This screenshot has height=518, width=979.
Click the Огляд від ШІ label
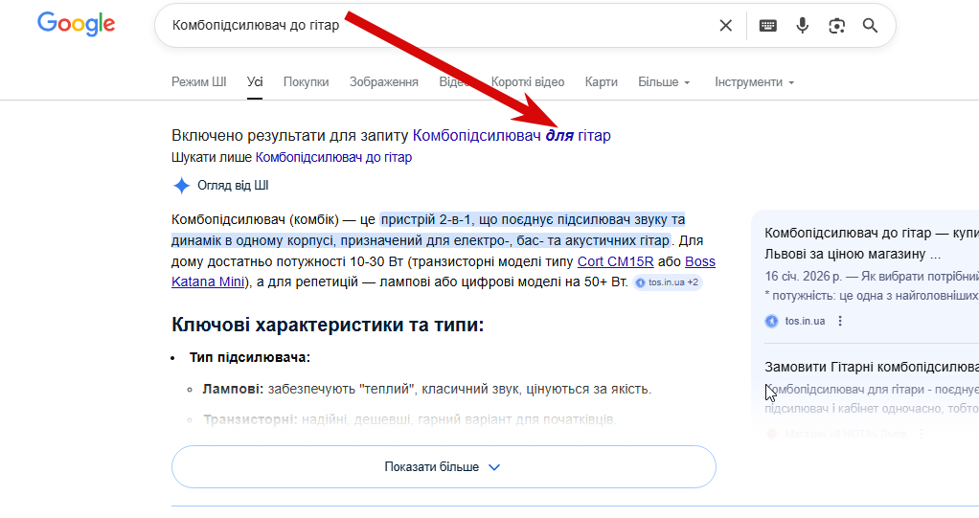click(x=233, y=186)
